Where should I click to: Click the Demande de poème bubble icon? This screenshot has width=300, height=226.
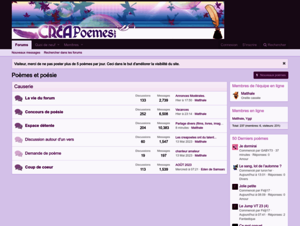point(18,154)
